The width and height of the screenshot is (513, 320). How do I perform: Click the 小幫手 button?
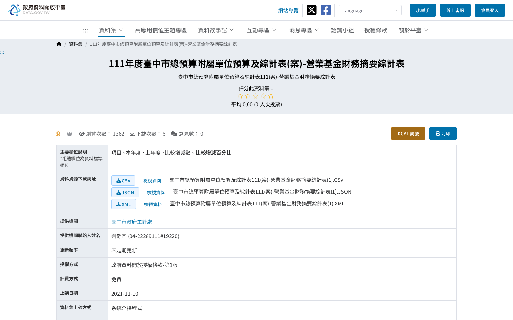pos(423,10)
